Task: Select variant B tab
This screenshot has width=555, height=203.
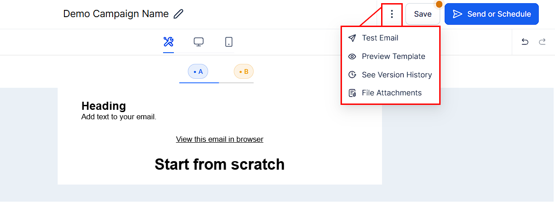Action: pos(244,72)
